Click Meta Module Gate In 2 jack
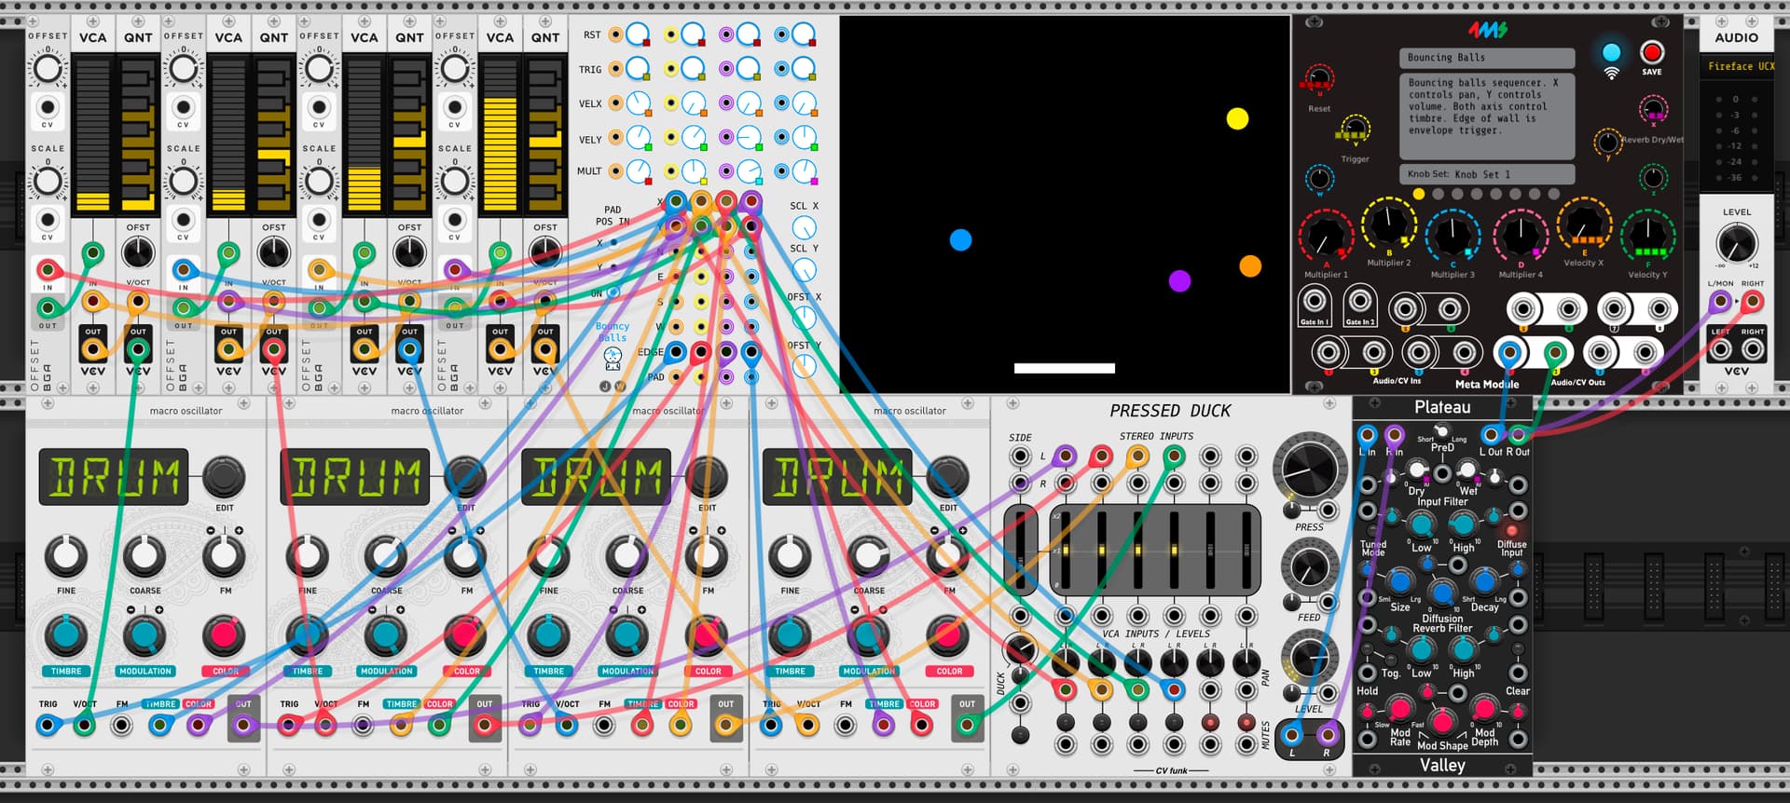The image size is (1790, 803). tap(1360, 301)
